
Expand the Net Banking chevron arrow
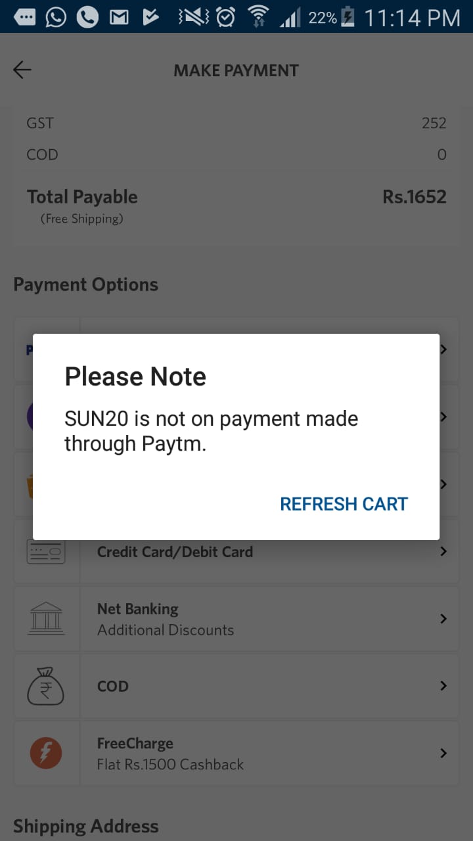(x=443, y=618)
